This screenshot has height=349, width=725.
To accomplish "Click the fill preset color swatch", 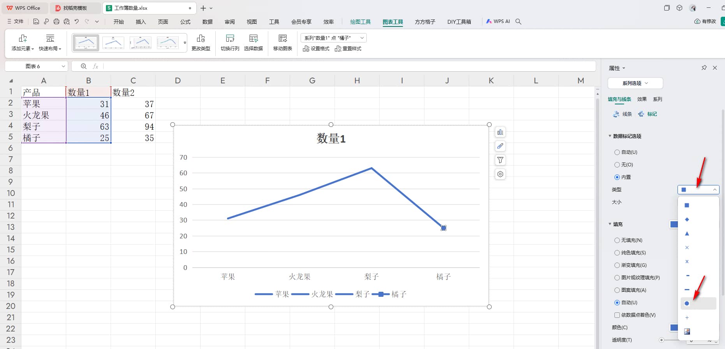I will 674,224.
